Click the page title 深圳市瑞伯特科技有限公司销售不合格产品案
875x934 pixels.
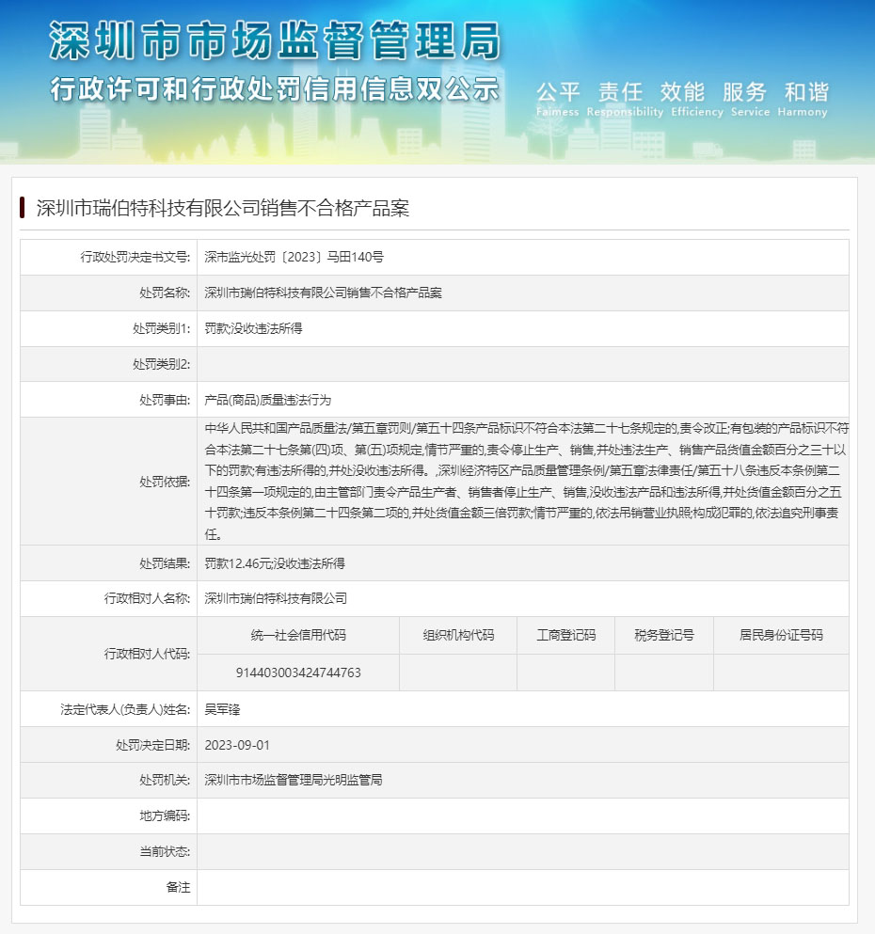point(223,208)
